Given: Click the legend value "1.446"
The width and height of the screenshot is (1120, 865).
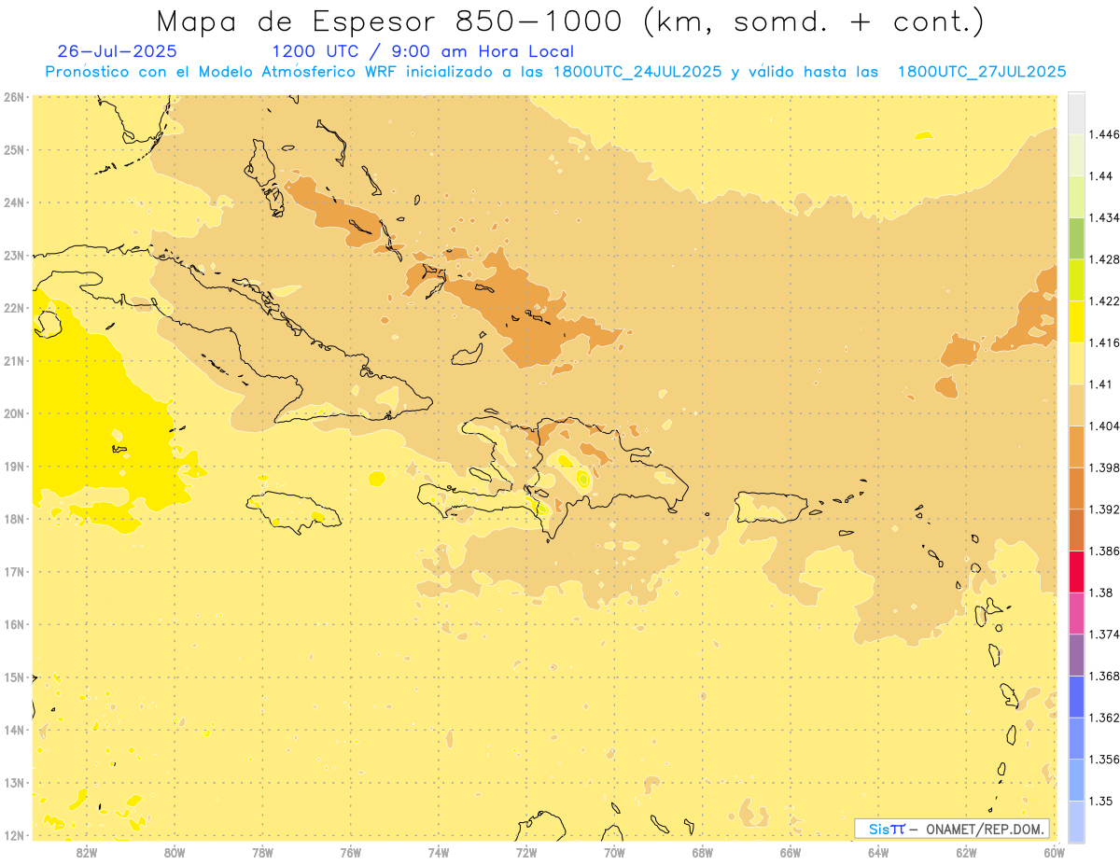Looking at the screenshot, I should click(1104, 134).
